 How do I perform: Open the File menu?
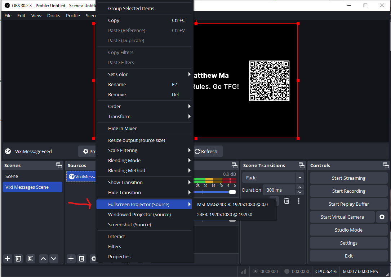[x=8, y=15]
